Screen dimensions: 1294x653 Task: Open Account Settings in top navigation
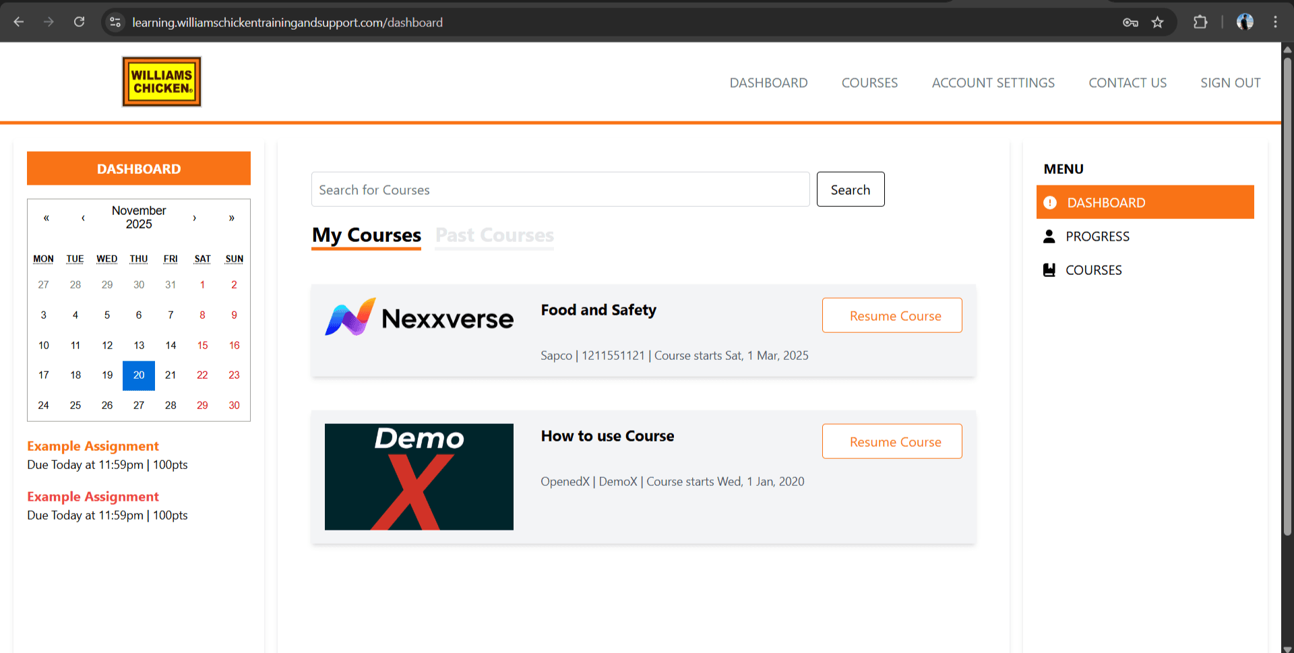pyautogui.click(x=993, y=83)
